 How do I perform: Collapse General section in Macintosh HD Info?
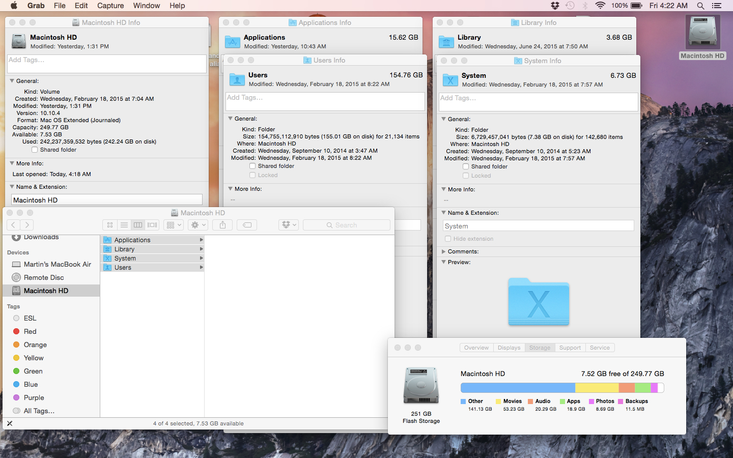pos(12,81)
